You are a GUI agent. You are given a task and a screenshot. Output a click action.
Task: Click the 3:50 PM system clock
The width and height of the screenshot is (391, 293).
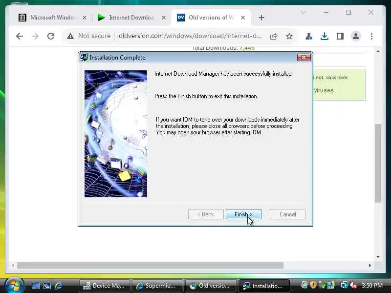pyautogui.click(x=372, y=286)
